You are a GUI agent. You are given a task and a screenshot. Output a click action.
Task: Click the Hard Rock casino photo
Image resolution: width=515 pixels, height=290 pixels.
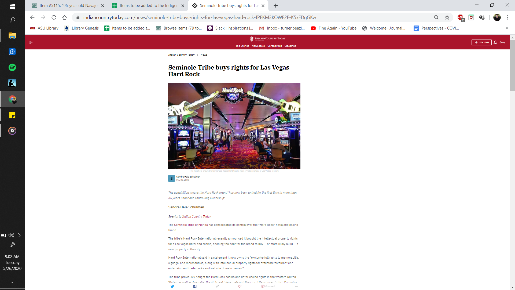234,126
